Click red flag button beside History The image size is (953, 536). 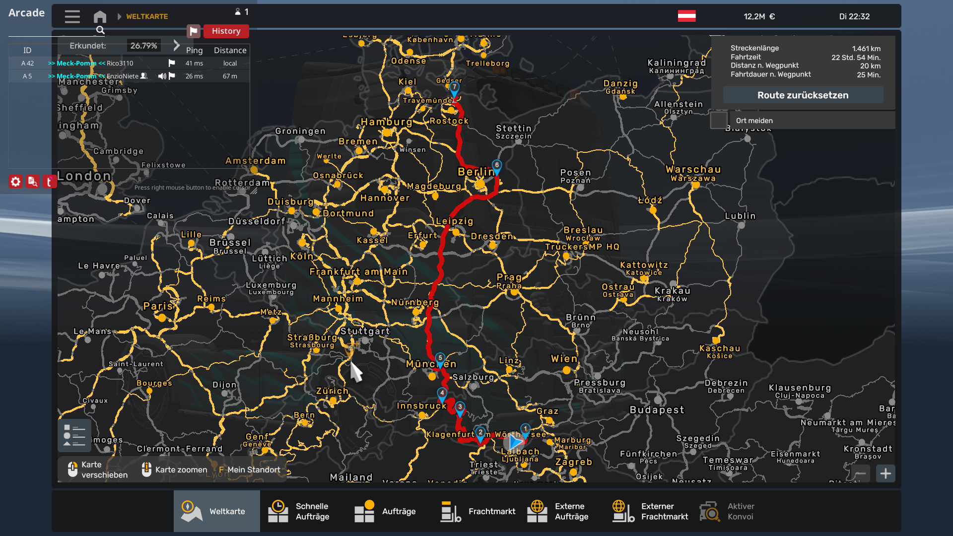pos(194,31)
